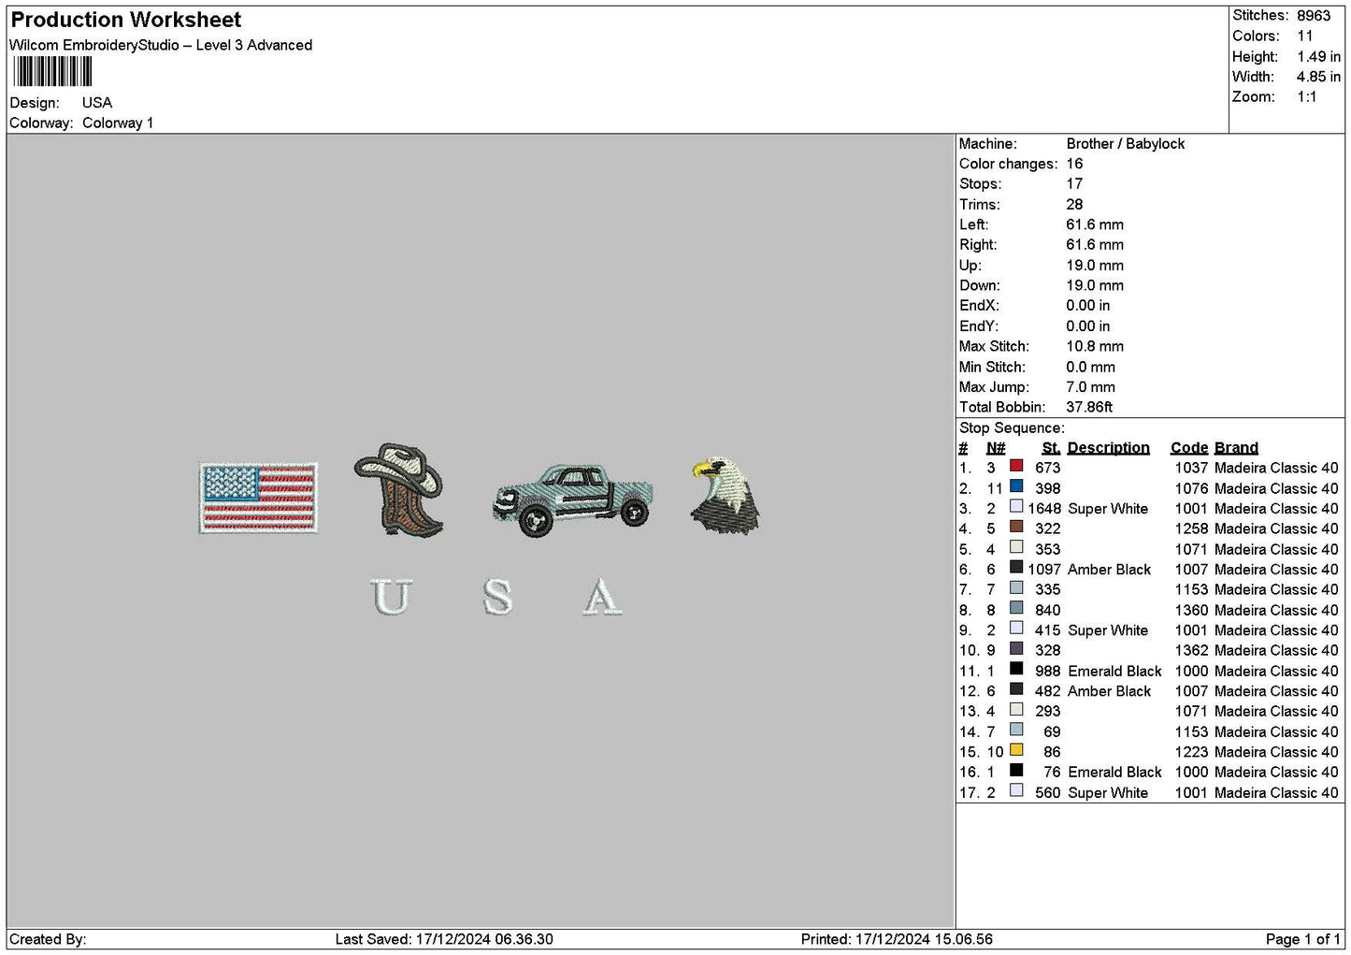The width and height of the screenshot is (1351, 955).
Task: Click the Color changes value '16'
Action: (1074, 164)
